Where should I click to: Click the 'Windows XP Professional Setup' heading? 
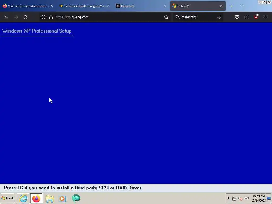click(x=37, y=31)
